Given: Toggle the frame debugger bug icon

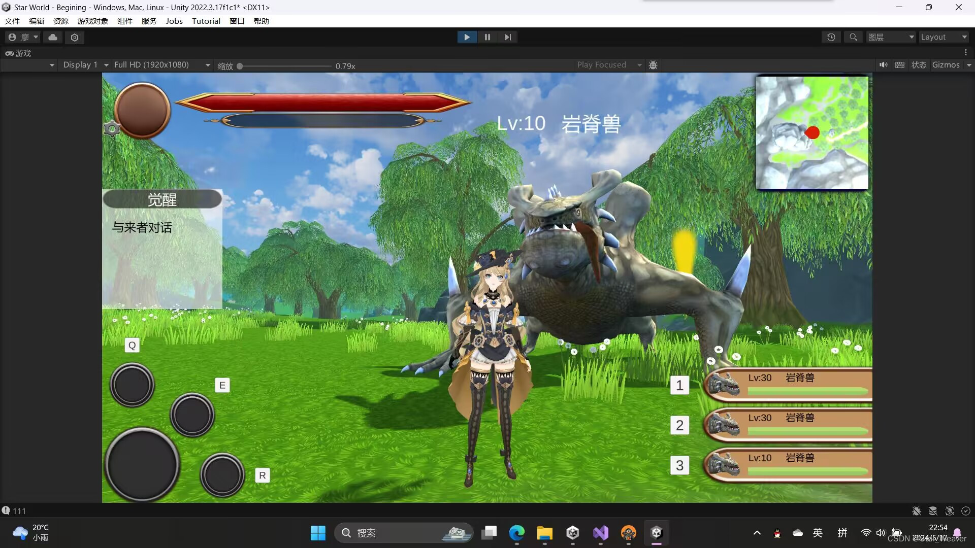Looking at the screenshot, I should (x=653, y=65).
